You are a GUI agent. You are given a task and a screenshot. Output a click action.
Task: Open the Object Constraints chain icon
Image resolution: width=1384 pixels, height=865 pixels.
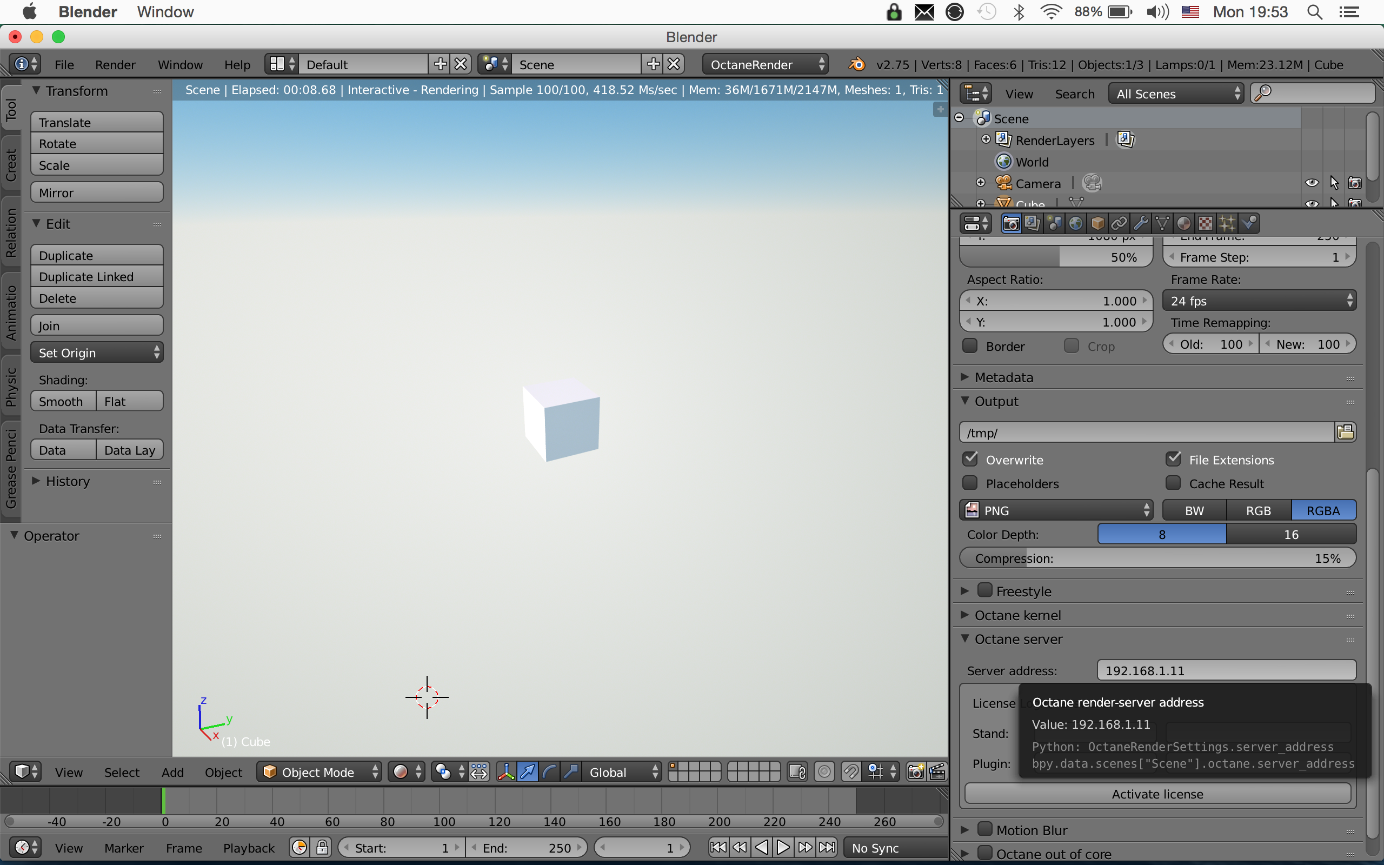coord(1119,223)
